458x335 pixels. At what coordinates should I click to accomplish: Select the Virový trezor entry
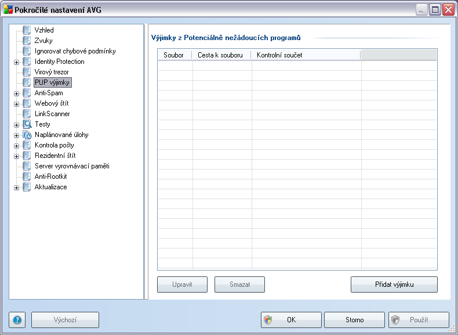pos(52,72)
